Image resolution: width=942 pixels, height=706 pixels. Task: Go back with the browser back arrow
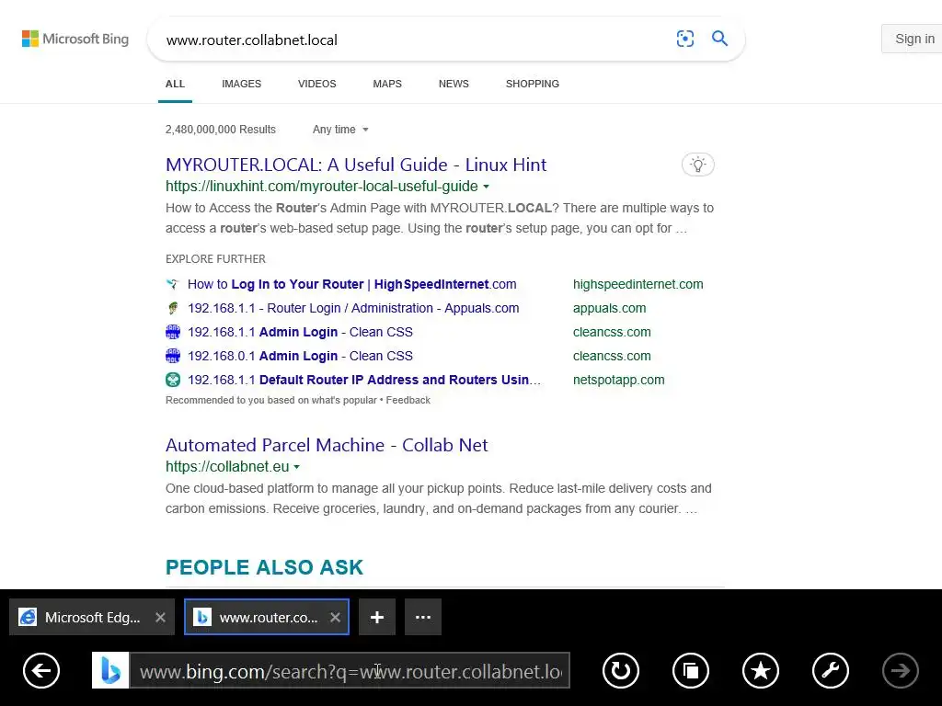click(41, 670)
